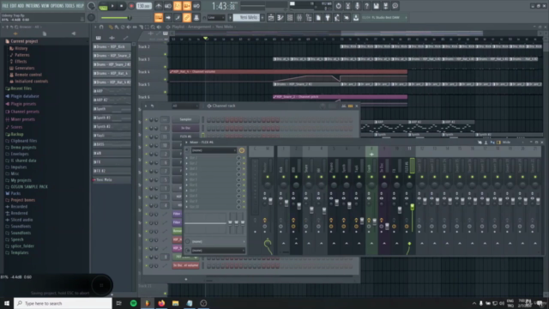Open the TOOLS menu
This screenshot has width=549, height=309.
click(x=70, y=6)
